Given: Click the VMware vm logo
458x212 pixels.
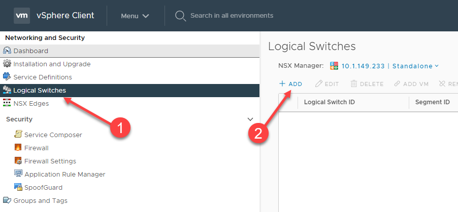Looking at the screenshot, I should click(x=22, y=16).
